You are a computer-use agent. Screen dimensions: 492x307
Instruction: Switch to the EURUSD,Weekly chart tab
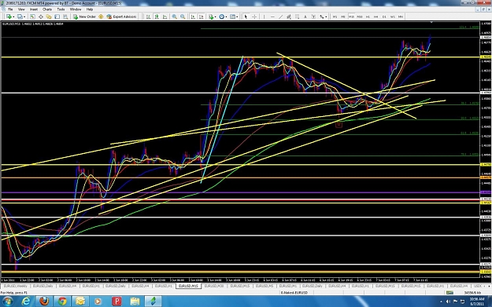tap(15, 286)
